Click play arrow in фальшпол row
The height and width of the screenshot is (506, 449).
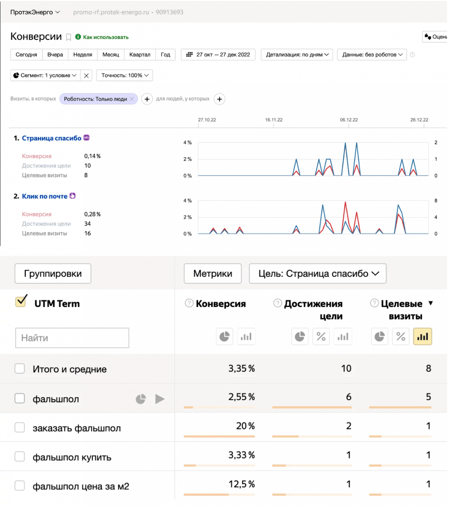[x=160, y=399]
